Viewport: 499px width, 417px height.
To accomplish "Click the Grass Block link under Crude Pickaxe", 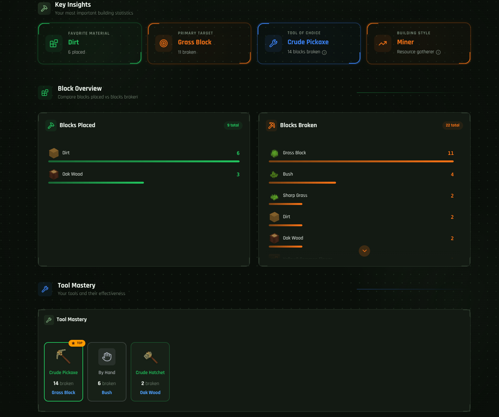I will click(x=63, y=392).
